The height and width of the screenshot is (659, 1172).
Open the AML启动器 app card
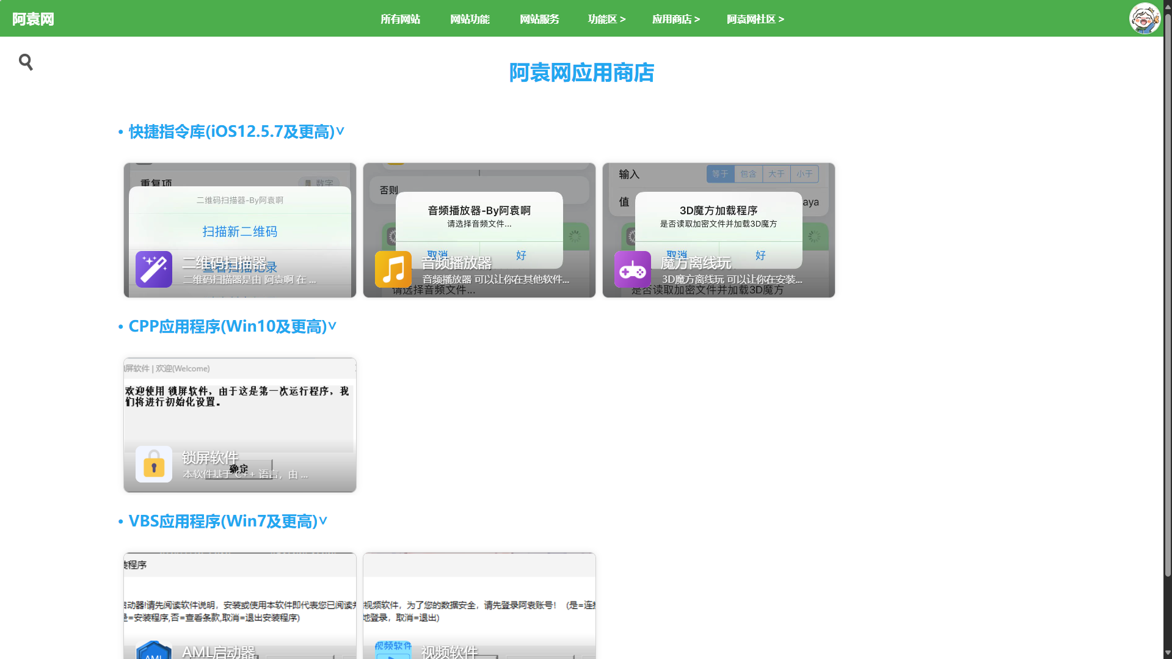tap(240, 606)
